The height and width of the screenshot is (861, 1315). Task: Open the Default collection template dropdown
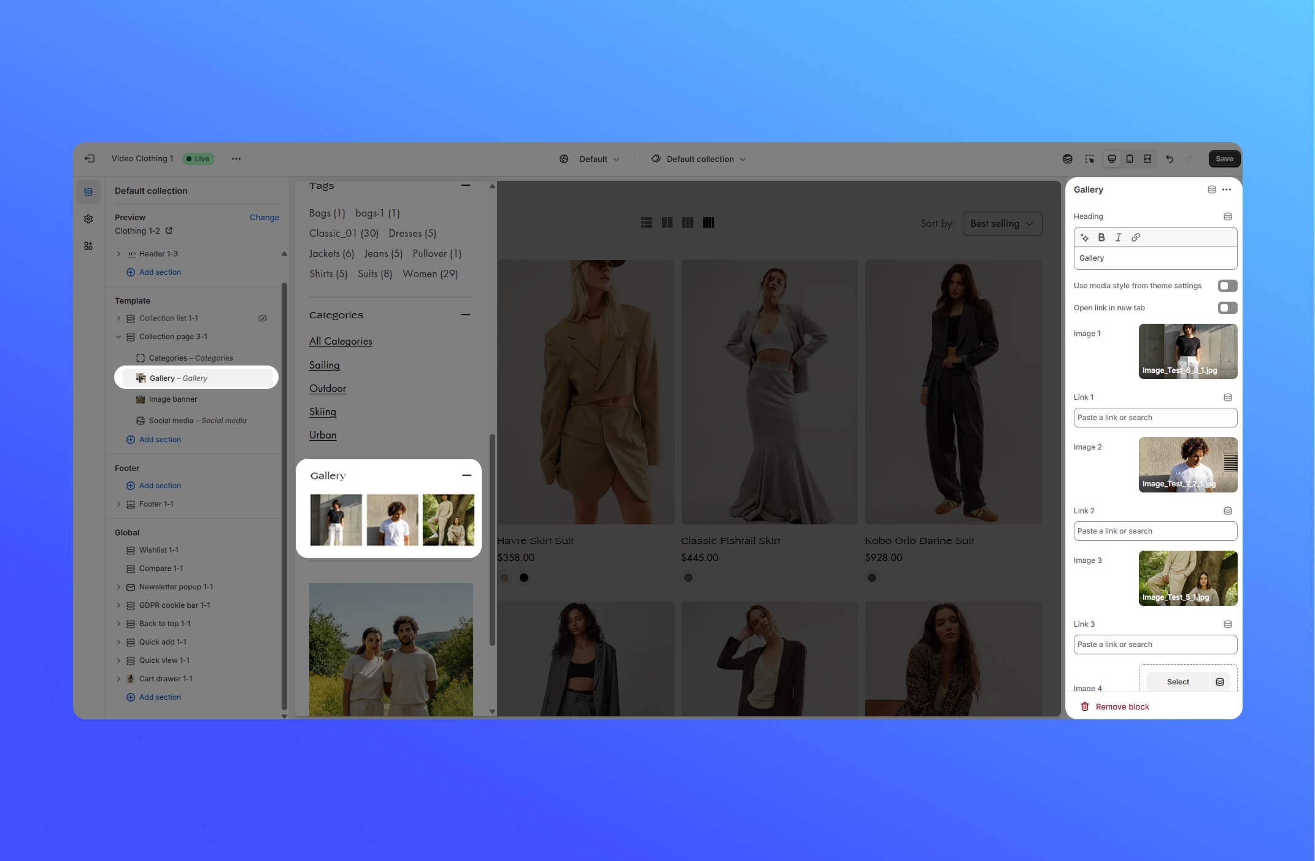pyautogui.click(x=699, y=159)
